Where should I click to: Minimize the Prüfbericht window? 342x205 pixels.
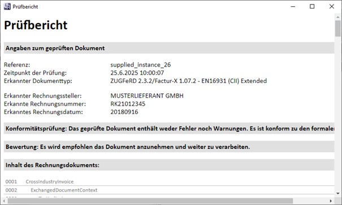[293, 7]
